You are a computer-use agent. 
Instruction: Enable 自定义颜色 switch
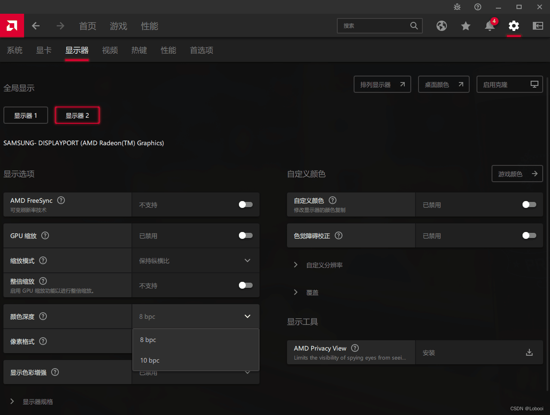[529, 204]
